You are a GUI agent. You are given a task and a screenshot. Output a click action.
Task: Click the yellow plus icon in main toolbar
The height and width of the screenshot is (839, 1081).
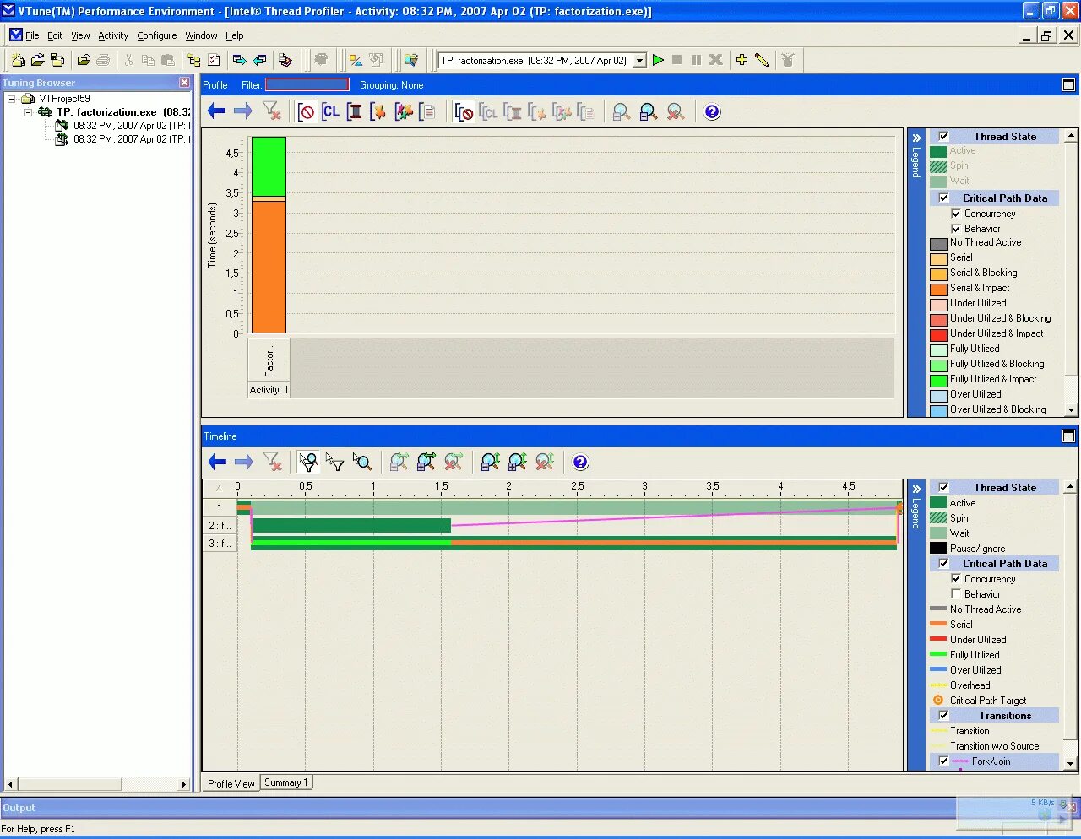click(x=741, y=60)
